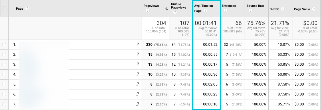321x110 pixels.
Task: Check the box for row 7
Action: pos(4,105)
